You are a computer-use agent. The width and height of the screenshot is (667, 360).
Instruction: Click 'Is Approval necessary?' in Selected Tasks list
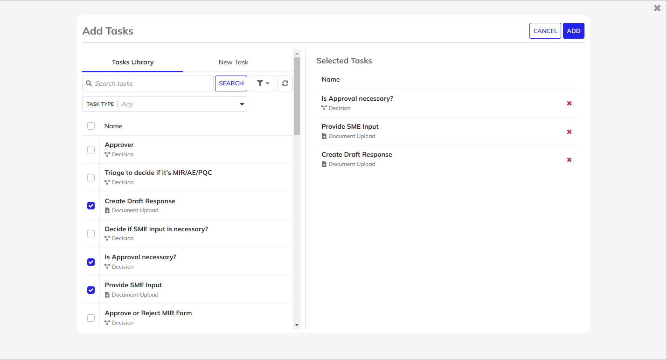[x=357, y=98]
